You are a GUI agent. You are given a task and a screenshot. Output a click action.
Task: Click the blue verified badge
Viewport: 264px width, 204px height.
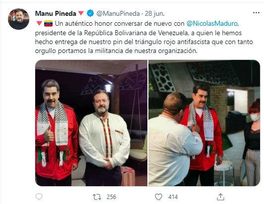click(90, 13)
